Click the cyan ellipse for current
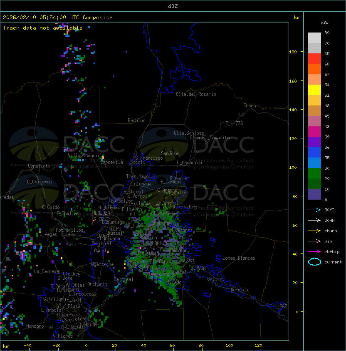346x351 pixels. (314, 262)
